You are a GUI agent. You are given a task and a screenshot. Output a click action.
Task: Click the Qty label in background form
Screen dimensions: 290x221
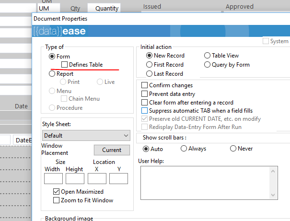click(x=75, y=9)
